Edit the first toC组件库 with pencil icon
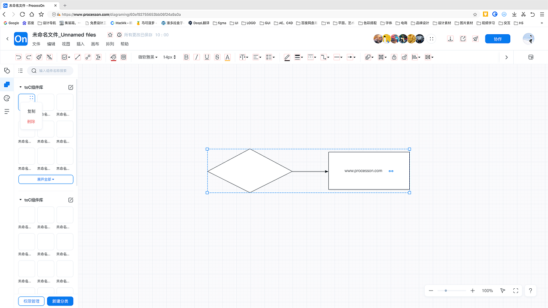The height and width of the screenshot is (308, 548). point(71,87)
